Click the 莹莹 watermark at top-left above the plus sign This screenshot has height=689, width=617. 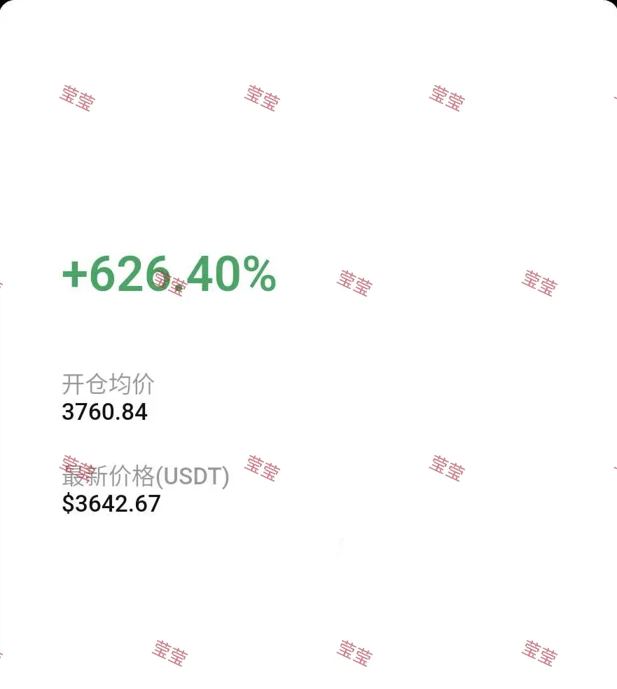click(77, 98)
